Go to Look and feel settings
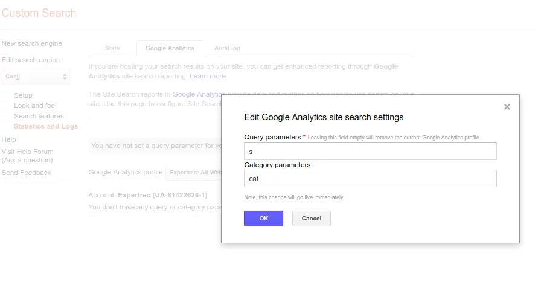Image resolution: width=538 pixels, height=291 pixels. (x=35, y=106)
